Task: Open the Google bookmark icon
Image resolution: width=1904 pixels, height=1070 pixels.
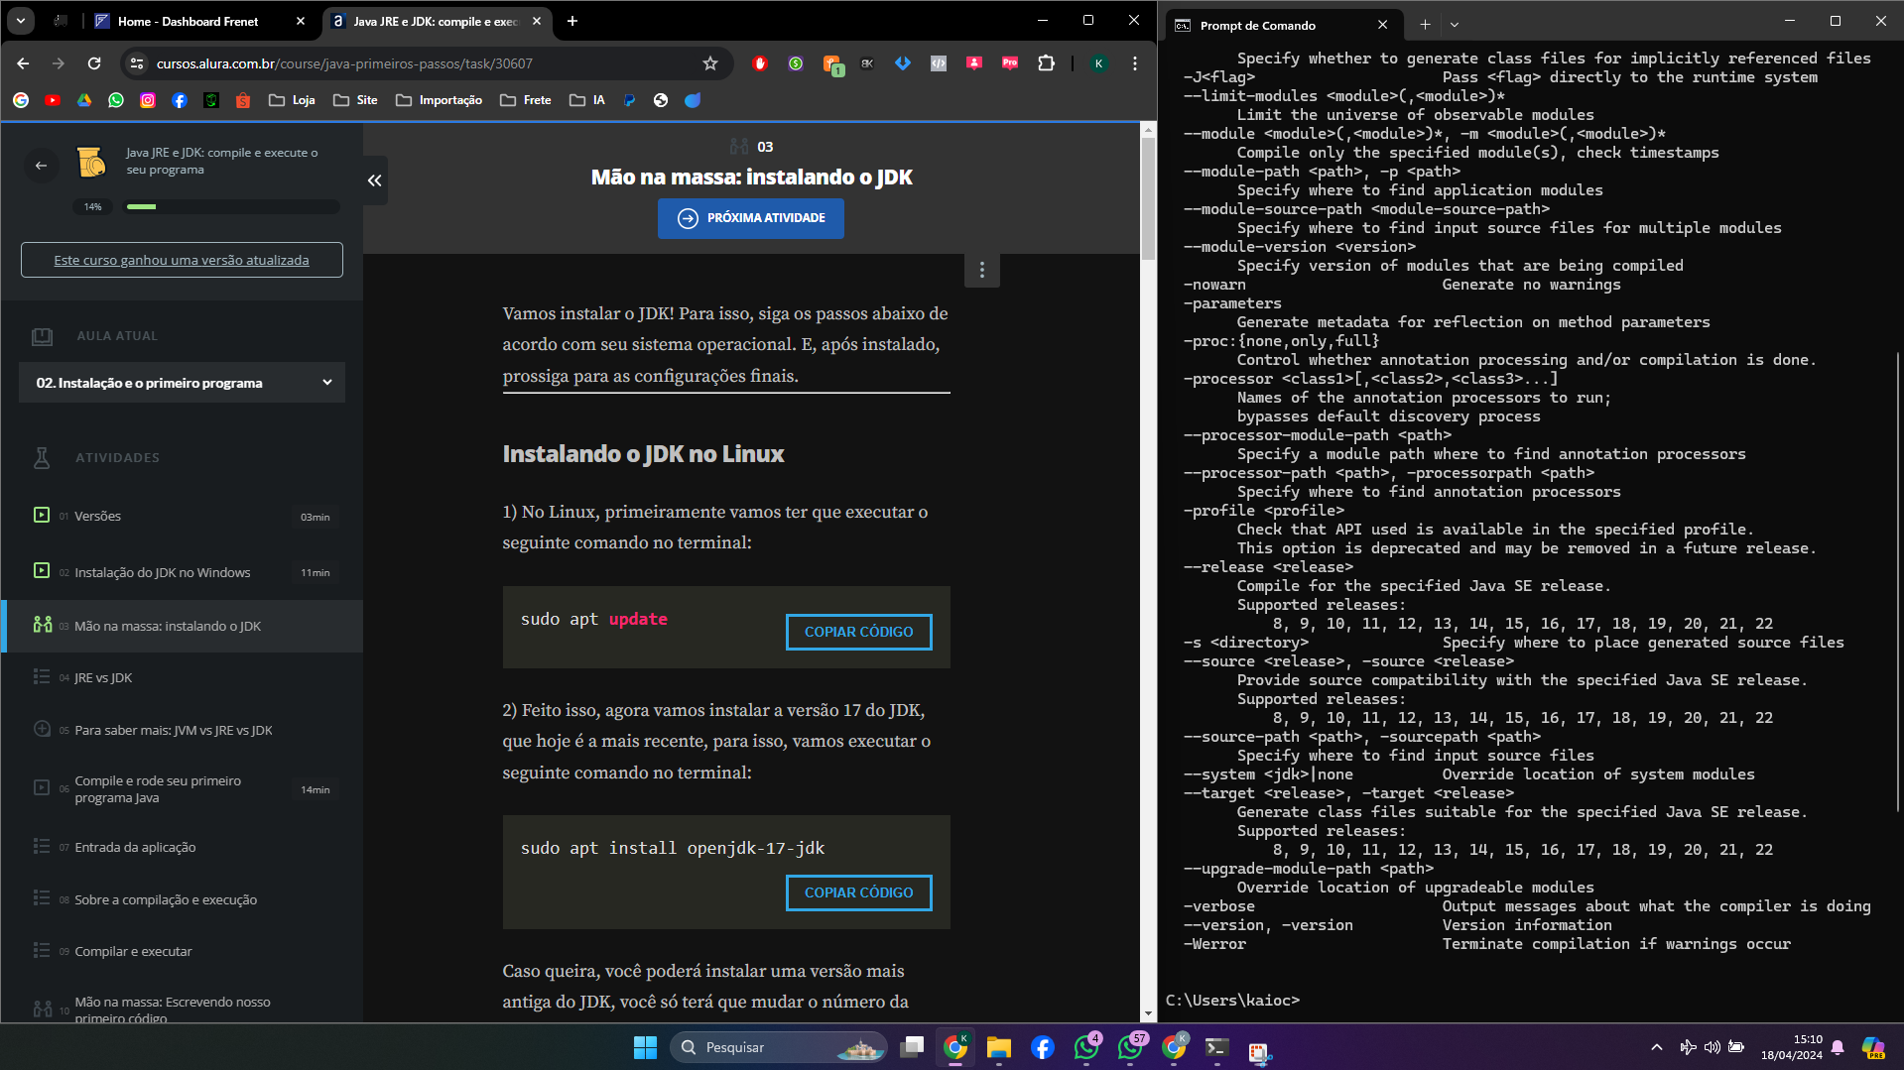Action: point(21,100)
